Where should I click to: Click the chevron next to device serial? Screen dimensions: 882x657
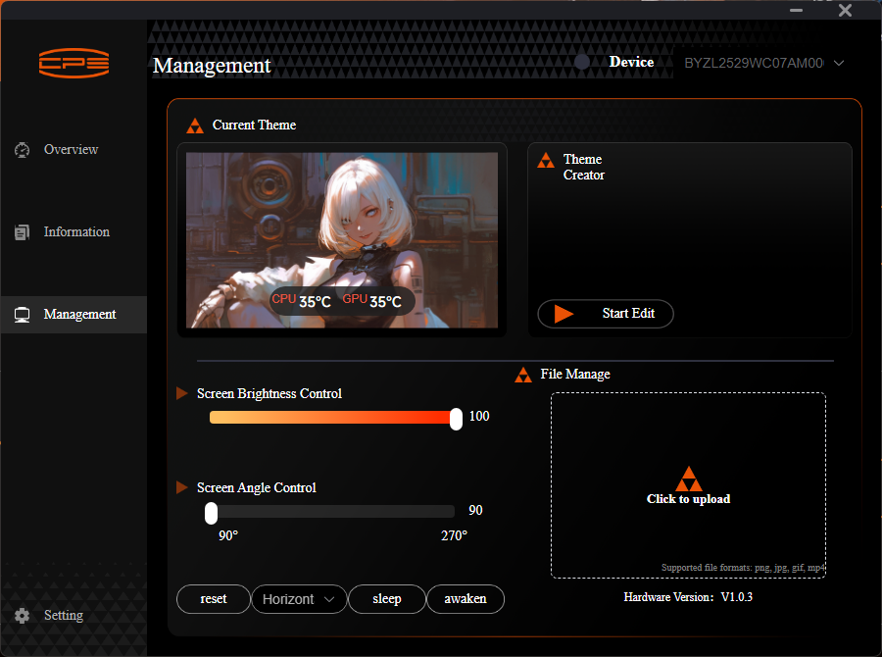pyautogui.click(x=839, y=63)
